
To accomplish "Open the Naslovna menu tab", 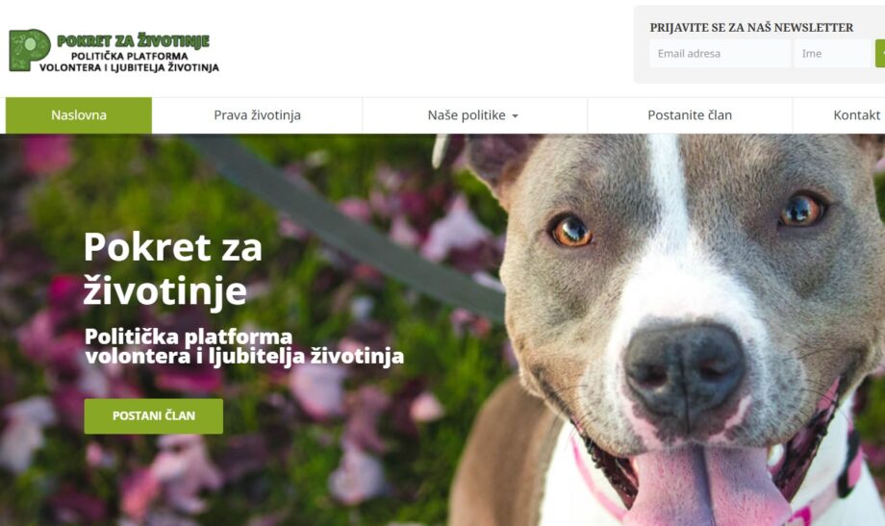I will pyautogui.click(x=79, y=115).
